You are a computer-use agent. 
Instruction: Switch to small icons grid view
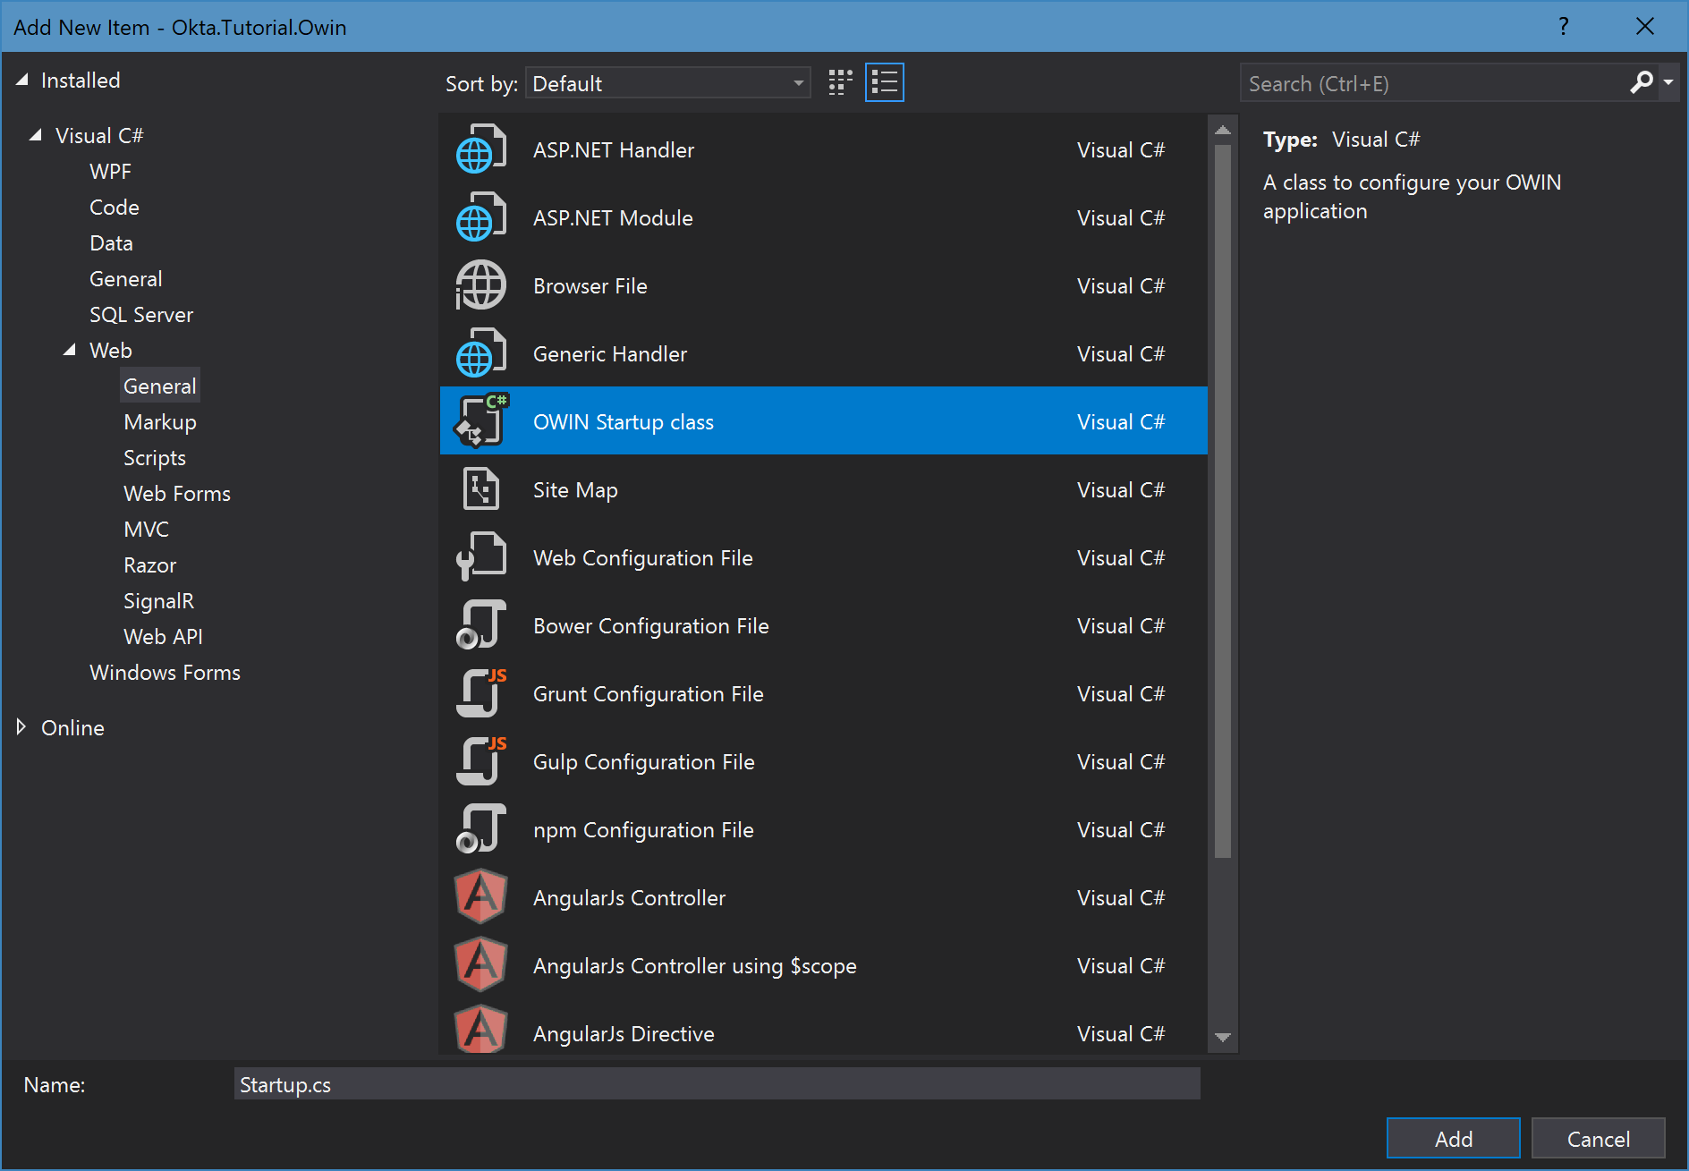(x=840, y=83)
